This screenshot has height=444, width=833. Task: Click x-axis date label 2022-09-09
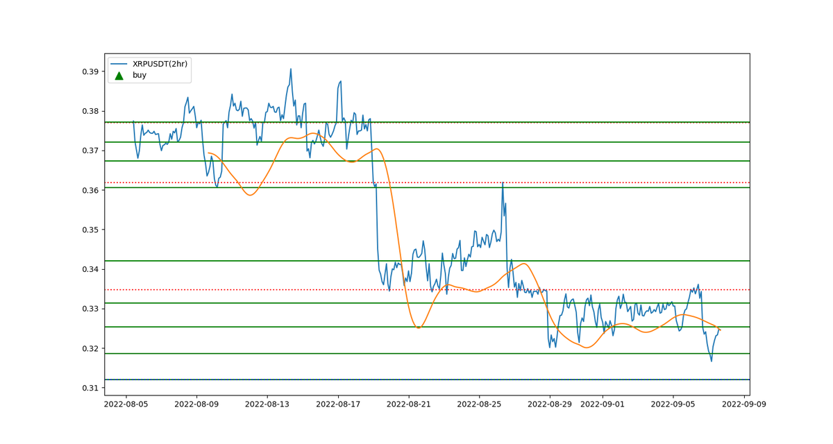[745, 405]
